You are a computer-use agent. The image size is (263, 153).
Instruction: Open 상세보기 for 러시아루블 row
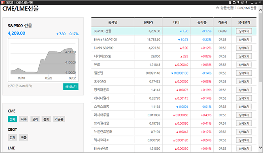[x=244, y=115]
